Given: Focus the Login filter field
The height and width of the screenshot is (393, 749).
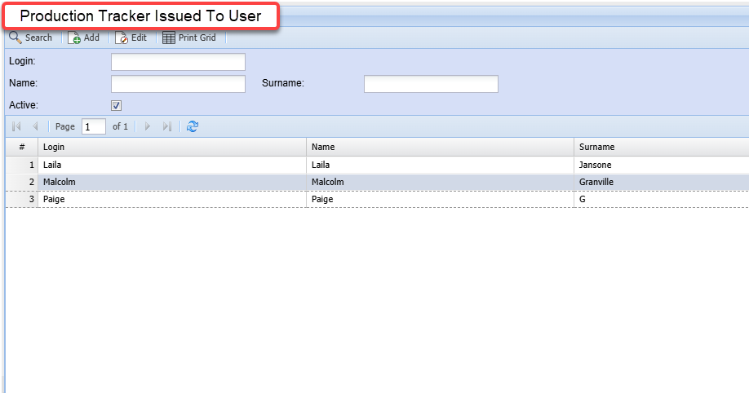Looking at the screenshot, I should coord(178,62).
